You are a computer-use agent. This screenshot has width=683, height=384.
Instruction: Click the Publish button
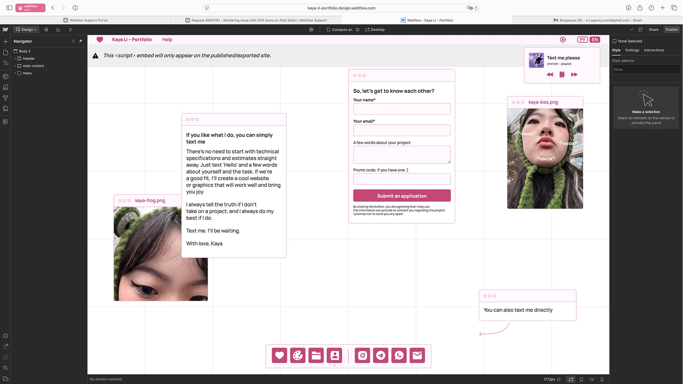(x=671, y=29)
